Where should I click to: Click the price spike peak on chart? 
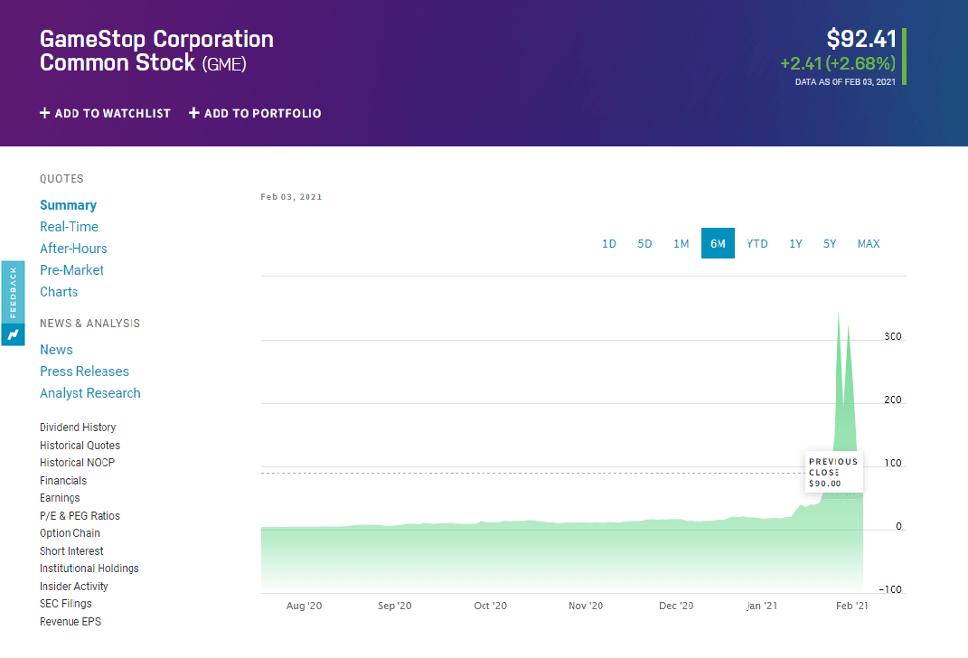coord(839,313)
